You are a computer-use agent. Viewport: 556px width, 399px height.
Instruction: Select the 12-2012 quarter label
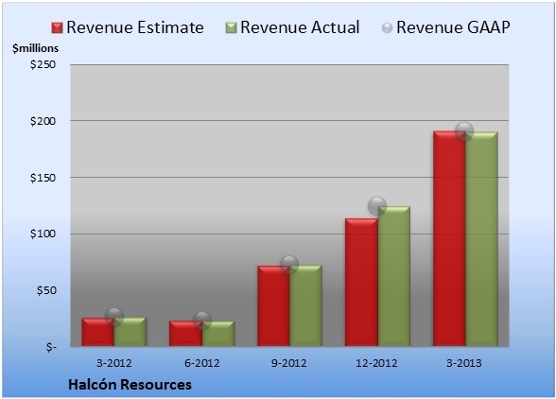pos(376,363)
